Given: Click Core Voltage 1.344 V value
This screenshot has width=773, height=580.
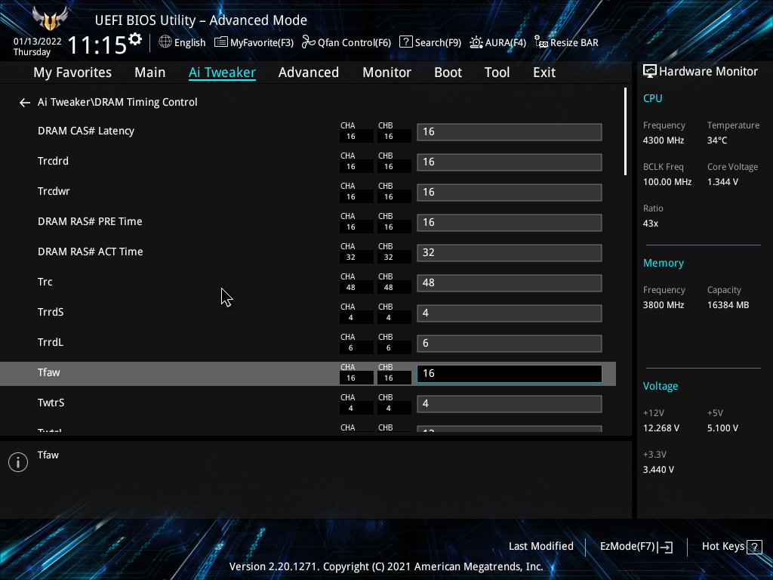Looking at the screenshot, I should [x=722, y=182].
